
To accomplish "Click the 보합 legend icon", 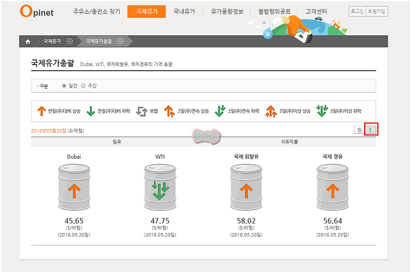I will (x=142, y=111).
